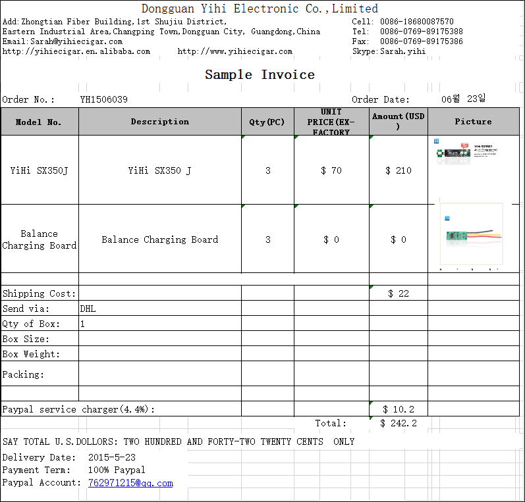
Task: Select the 'http://www.yihiecigar.com' URL text
Action: coord(235,51)
